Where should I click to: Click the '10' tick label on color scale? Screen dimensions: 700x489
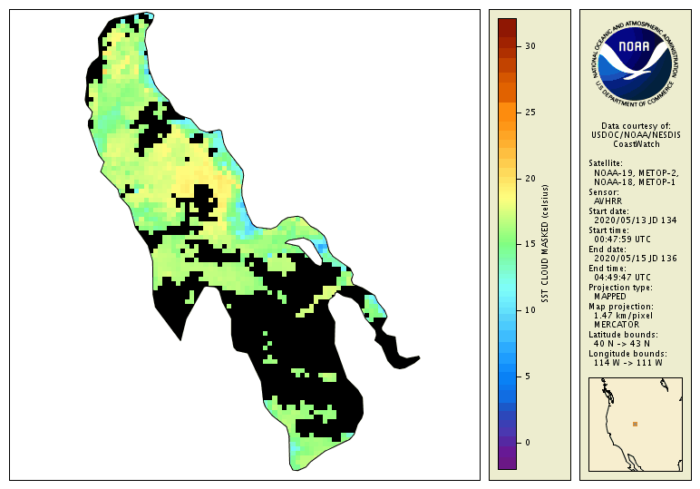[x=530, y=310]
